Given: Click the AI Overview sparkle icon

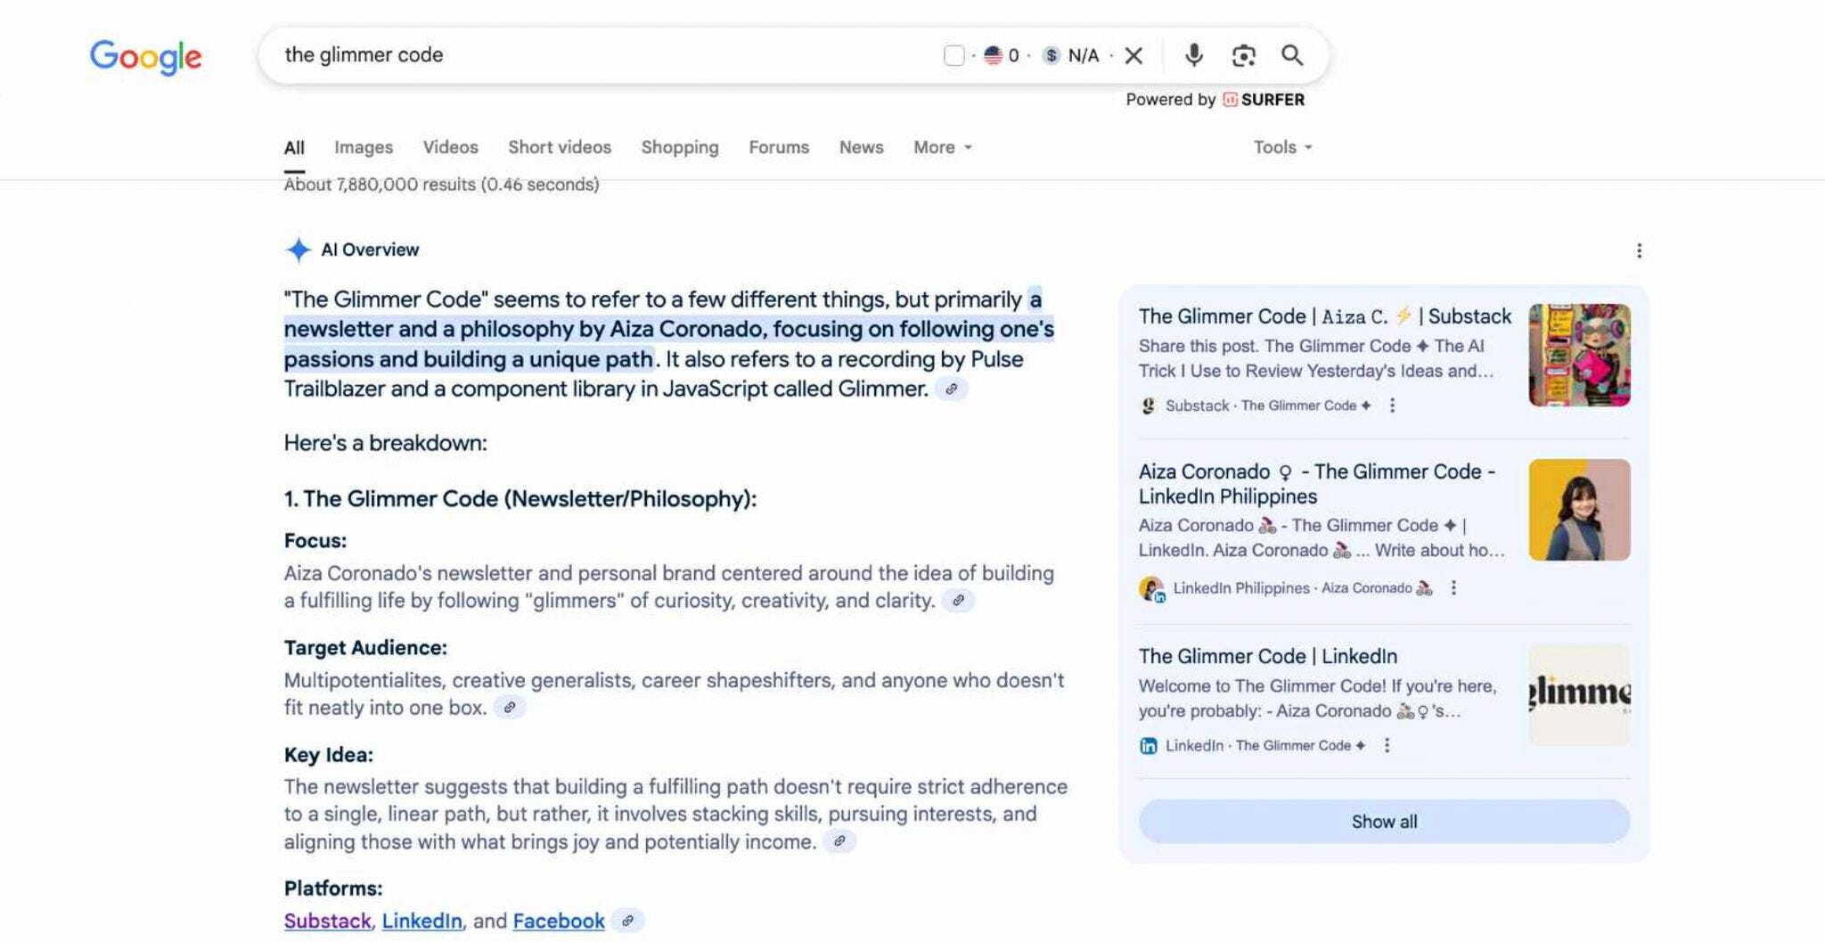Looking at the screenshot, I should coord(299,250).
